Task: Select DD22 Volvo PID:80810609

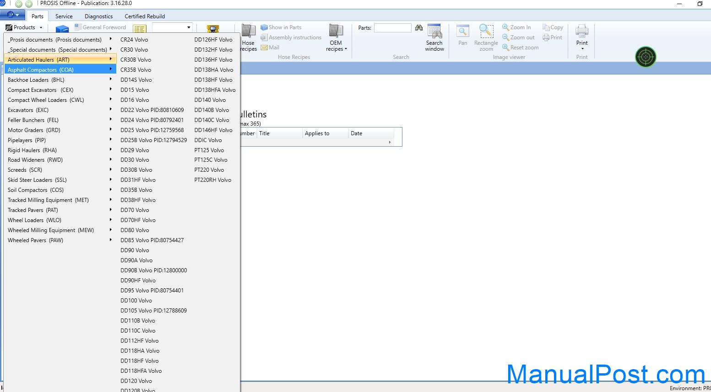Action: [152, 110]
